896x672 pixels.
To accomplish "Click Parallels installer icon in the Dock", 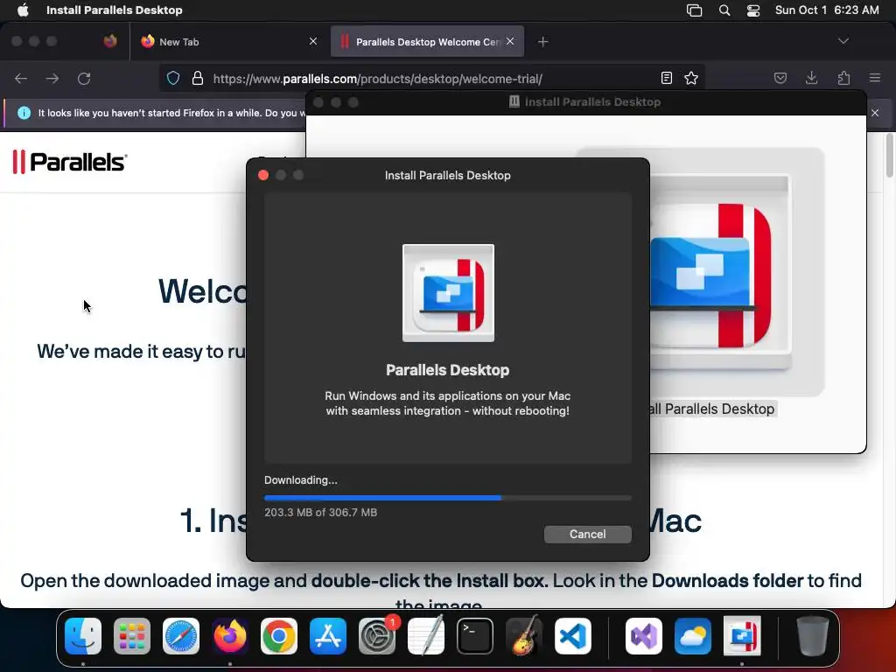I will pos(742,636).
